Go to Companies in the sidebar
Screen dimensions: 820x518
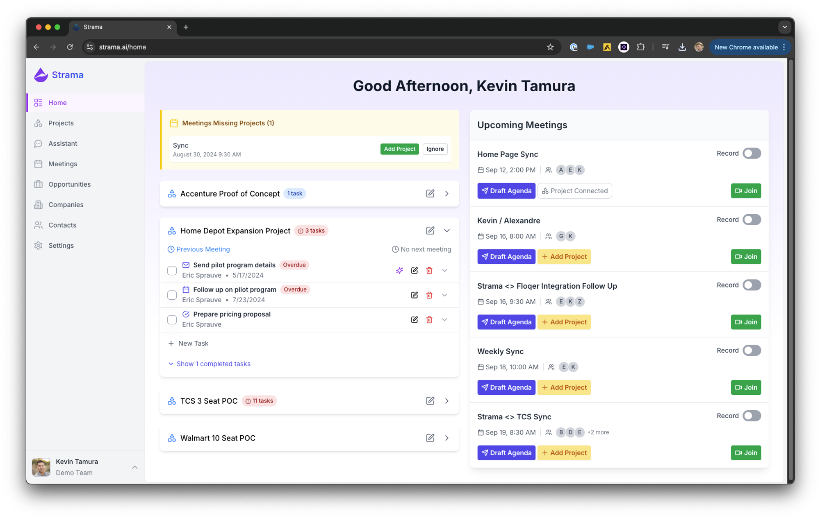point(66,205)
